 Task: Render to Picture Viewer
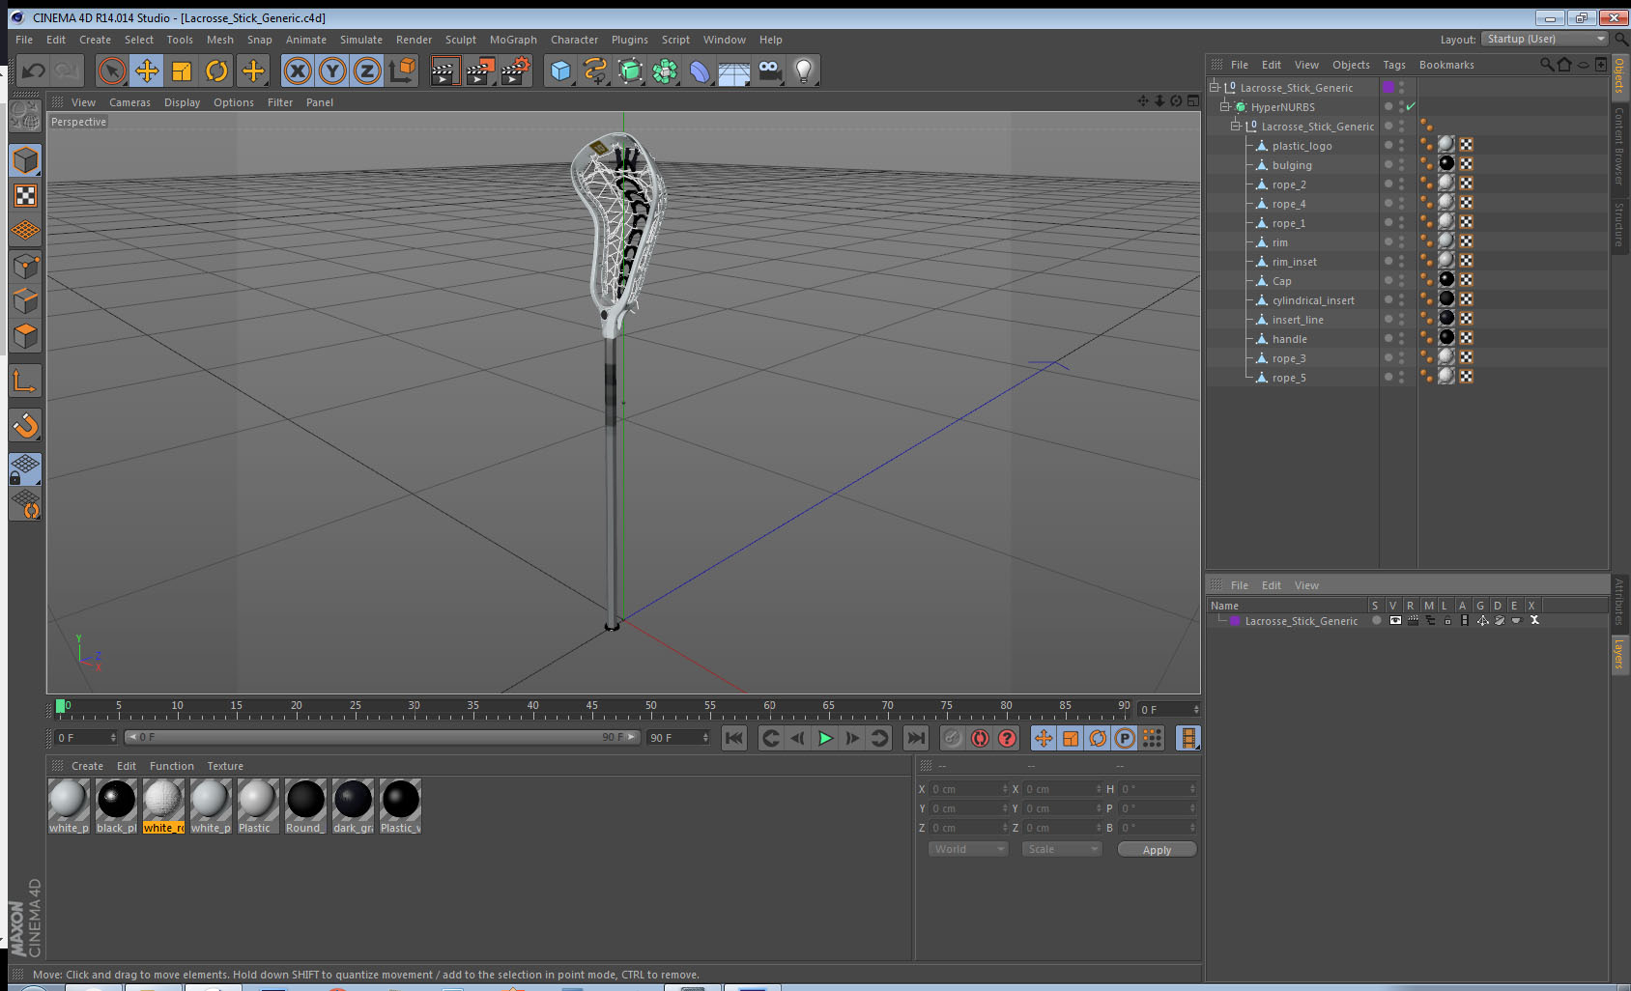coord(480,71)
